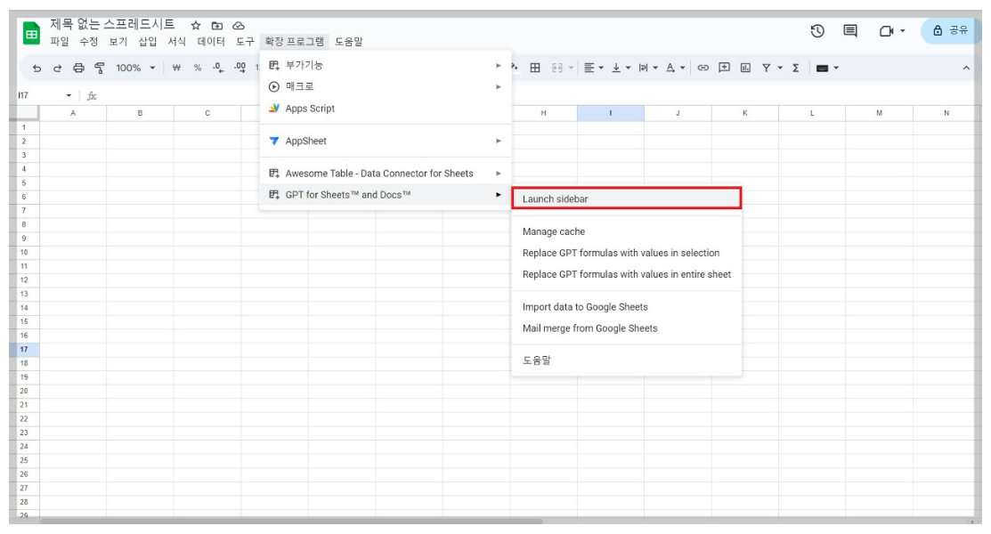This screenshot has width=991, height=534.
Task: Collapse the toolbar with the chevron
Action: click(966, 68)
